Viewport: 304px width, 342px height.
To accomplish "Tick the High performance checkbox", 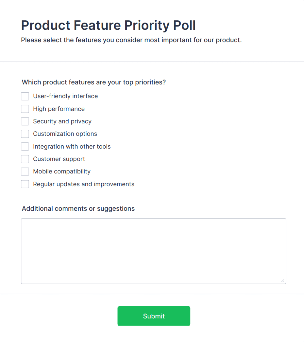I will pyautogui.click(x=25, y=109).
